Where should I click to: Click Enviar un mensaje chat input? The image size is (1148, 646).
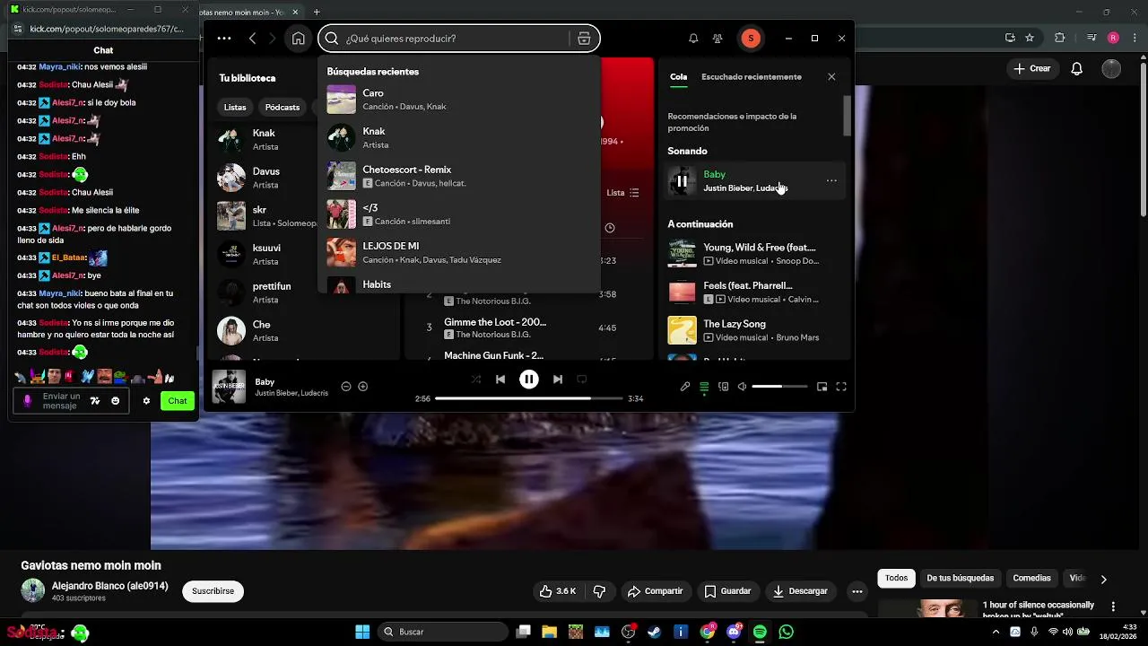[62, 401]
